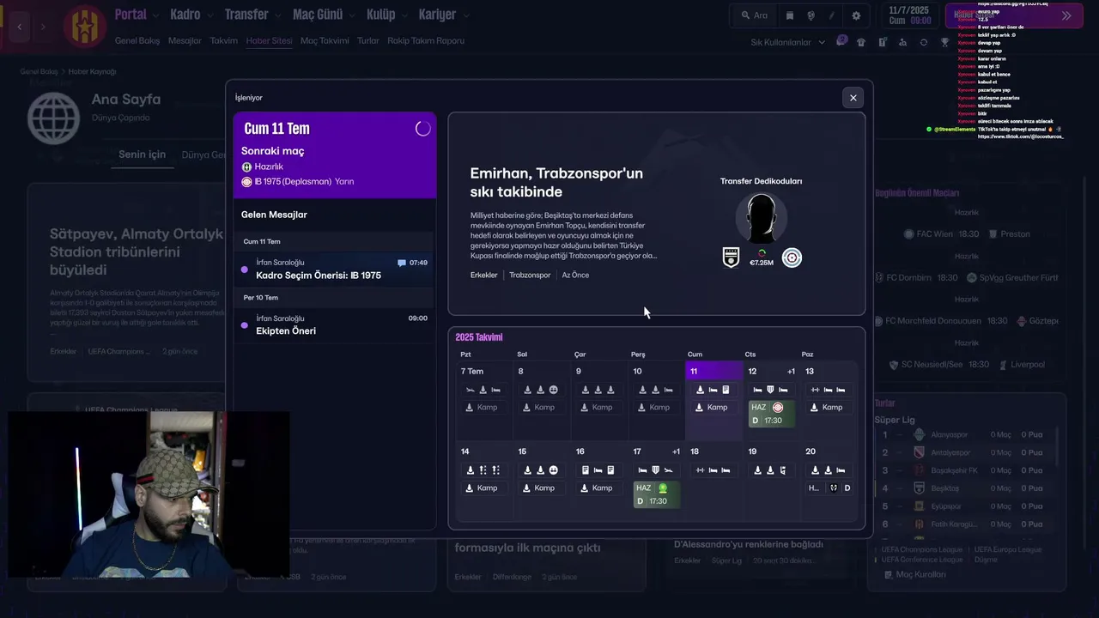
Task: Open the Rakip Takım Raporu tab
Action: 426,40
